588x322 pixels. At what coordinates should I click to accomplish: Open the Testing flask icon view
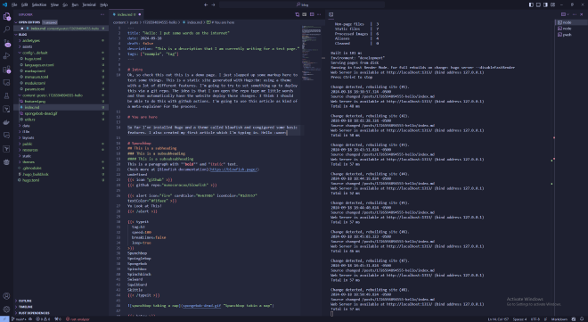pos(6,95)
